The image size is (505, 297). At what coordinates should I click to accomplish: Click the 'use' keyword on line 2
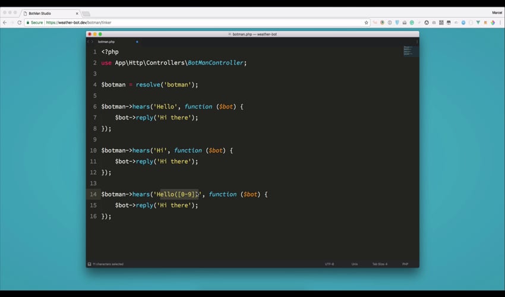(106, 63)
